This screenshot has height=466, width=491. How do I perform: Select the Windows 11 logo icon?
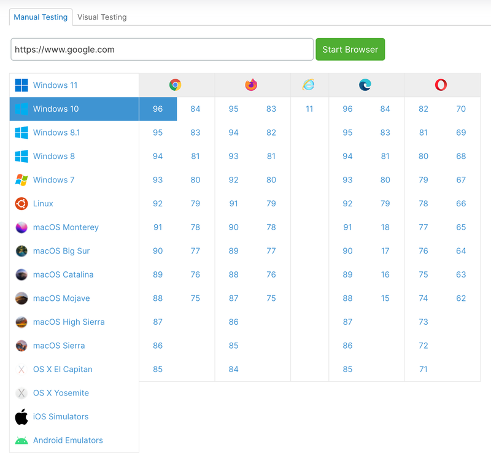[21, 85]
